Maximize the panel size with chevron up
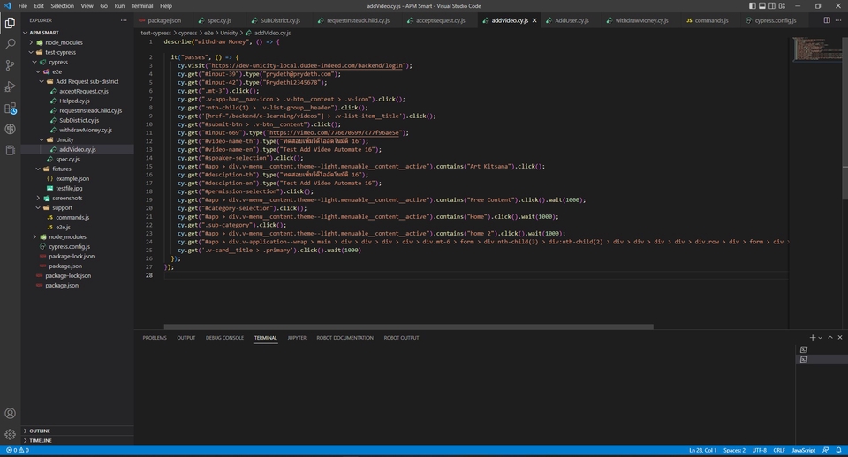The image size is (848, 457). (x=830, y=338)
